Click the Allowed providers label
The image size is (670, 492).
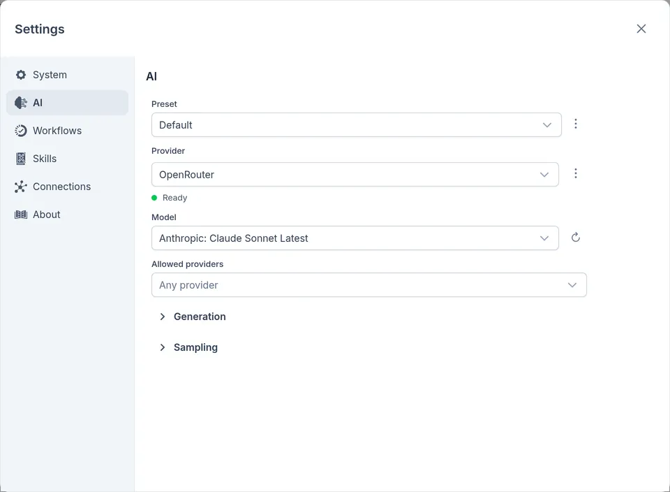click(188, 264)
